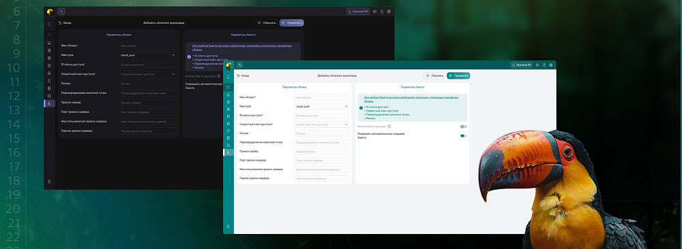The image size is (682, 249).
Task: Click Срочное РК button in the dark window
Action: tap(358, 12)
